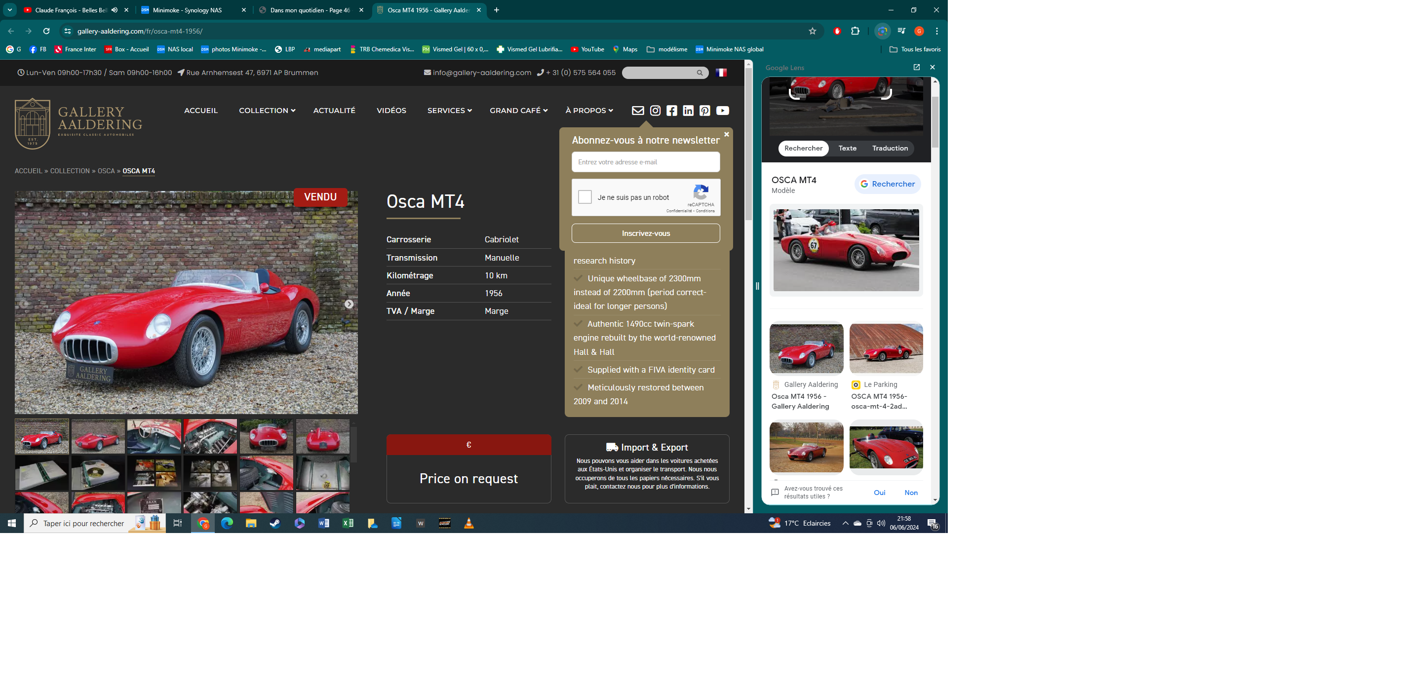Click the Inscrivez-vous newsletter button
Image resolution: width=1401 pixels, height=687 pixels.
[x=646, y=233]
